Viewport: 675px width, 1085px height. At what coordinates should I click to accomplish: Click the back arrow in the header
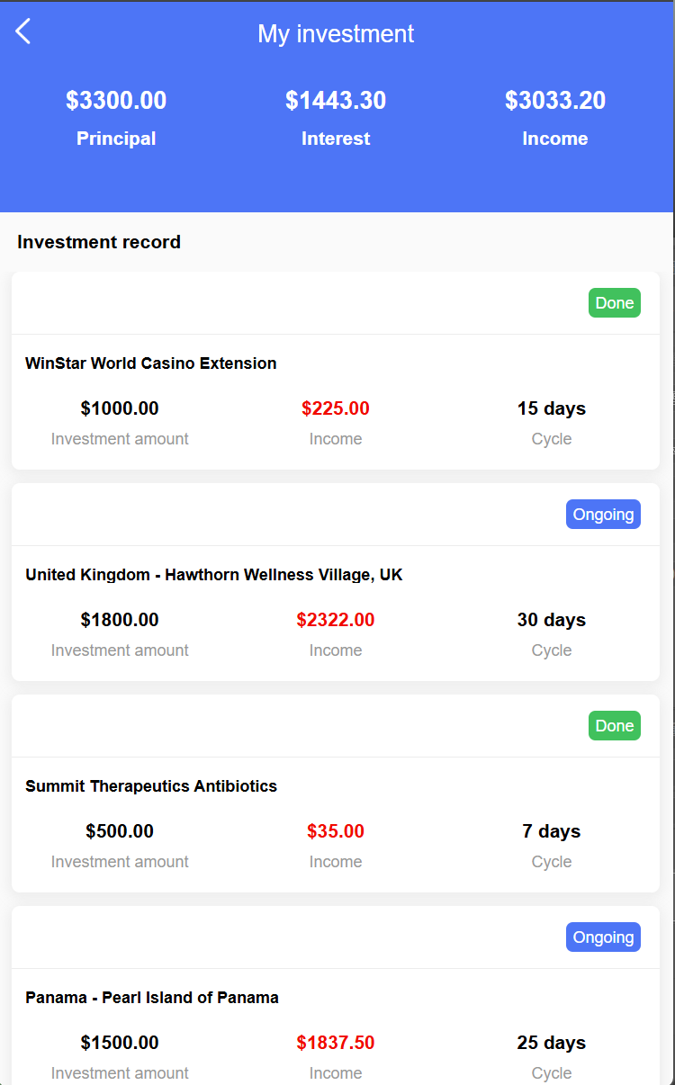pyautogui.click(x=22, y=31)
